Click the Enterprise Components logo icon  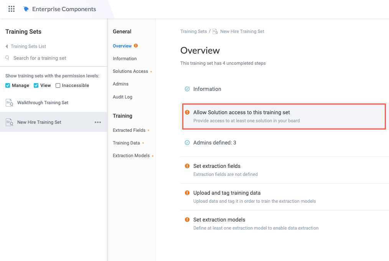(x=26, y=9)
